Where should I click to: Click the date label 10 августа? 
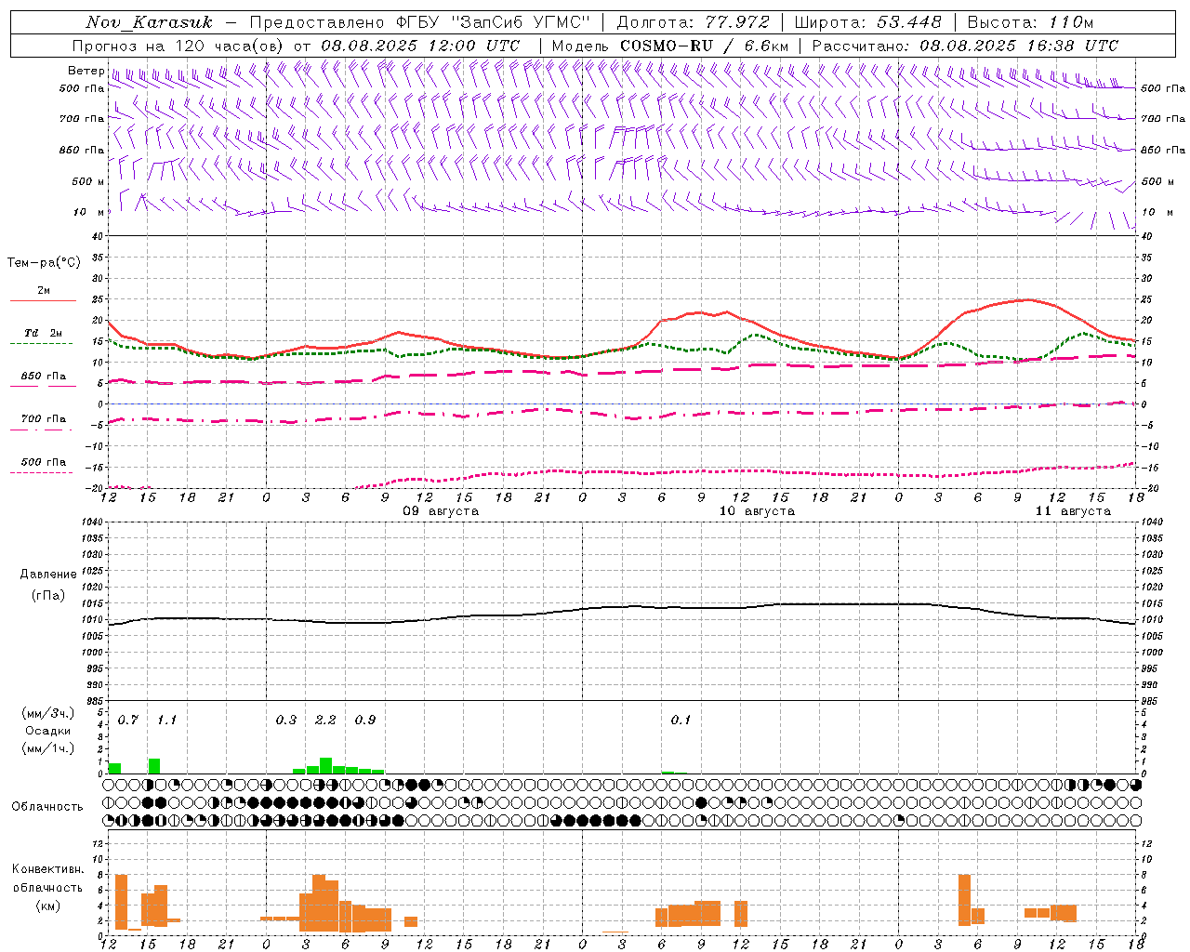click(757, 511)
